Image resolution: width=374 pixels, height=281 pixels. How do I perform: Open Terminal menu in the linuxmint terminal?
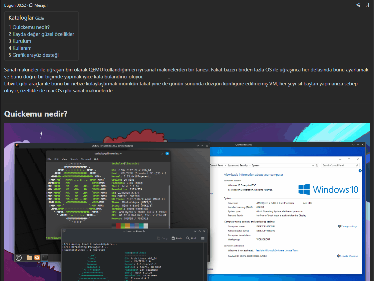tap(86, 159)
